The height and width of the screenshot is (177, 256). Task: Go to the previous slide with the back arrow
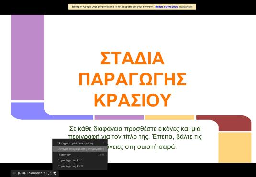click(14, 173)
